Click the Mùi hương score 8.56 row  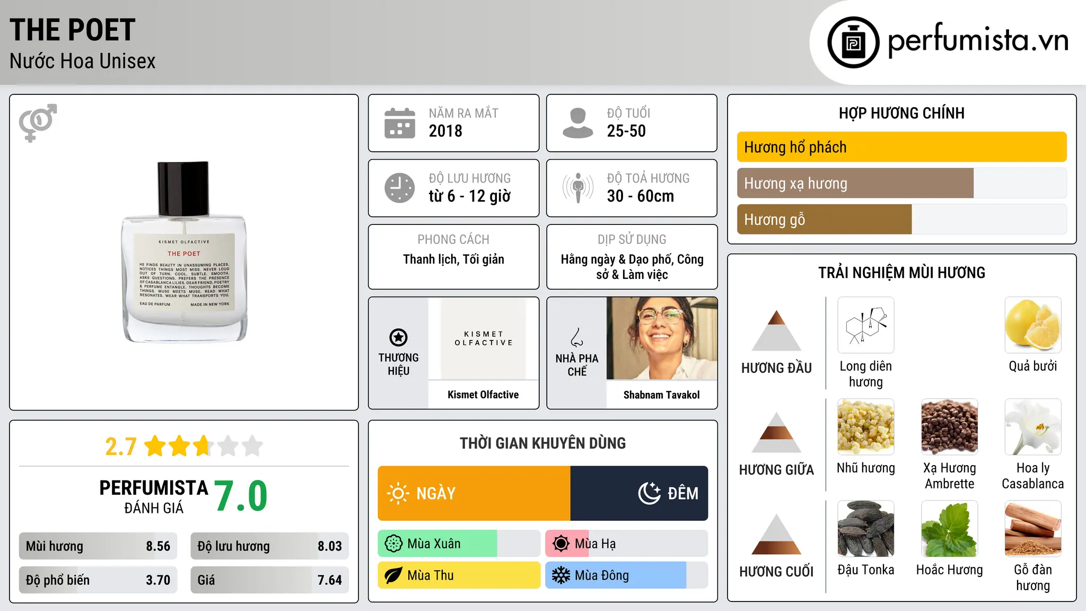(x=98, y=546)
